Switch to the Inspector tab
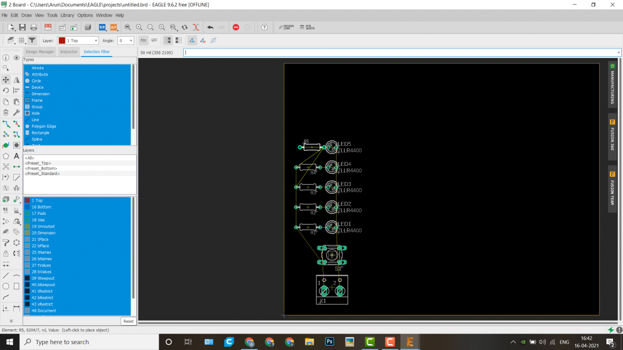This screenshot has width=623, height=350. point(68,52)
